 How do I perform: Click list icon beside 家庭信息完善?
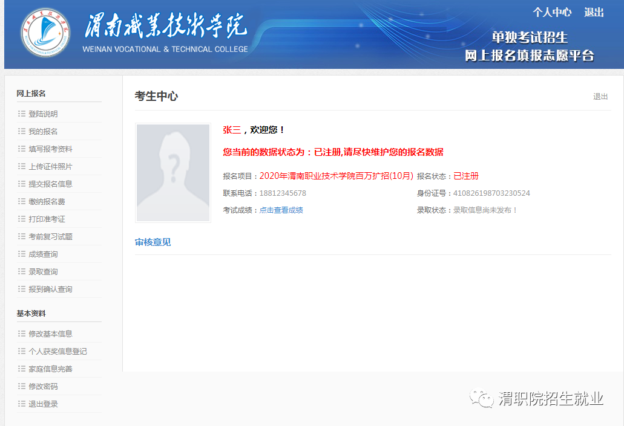(22, 369)
